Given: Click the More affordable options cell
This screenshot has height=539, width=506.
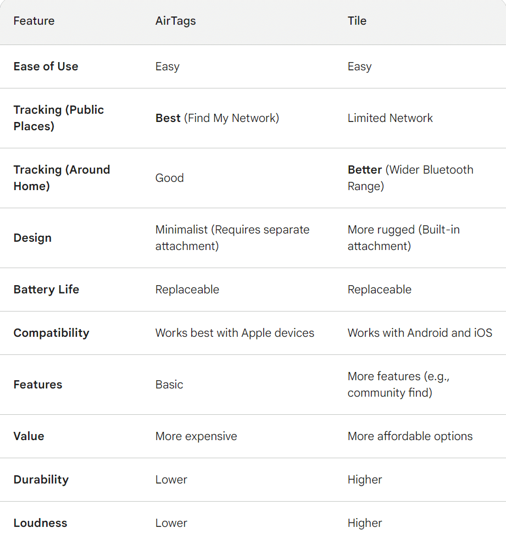Looking at the screenshot, I should (410, 436).
